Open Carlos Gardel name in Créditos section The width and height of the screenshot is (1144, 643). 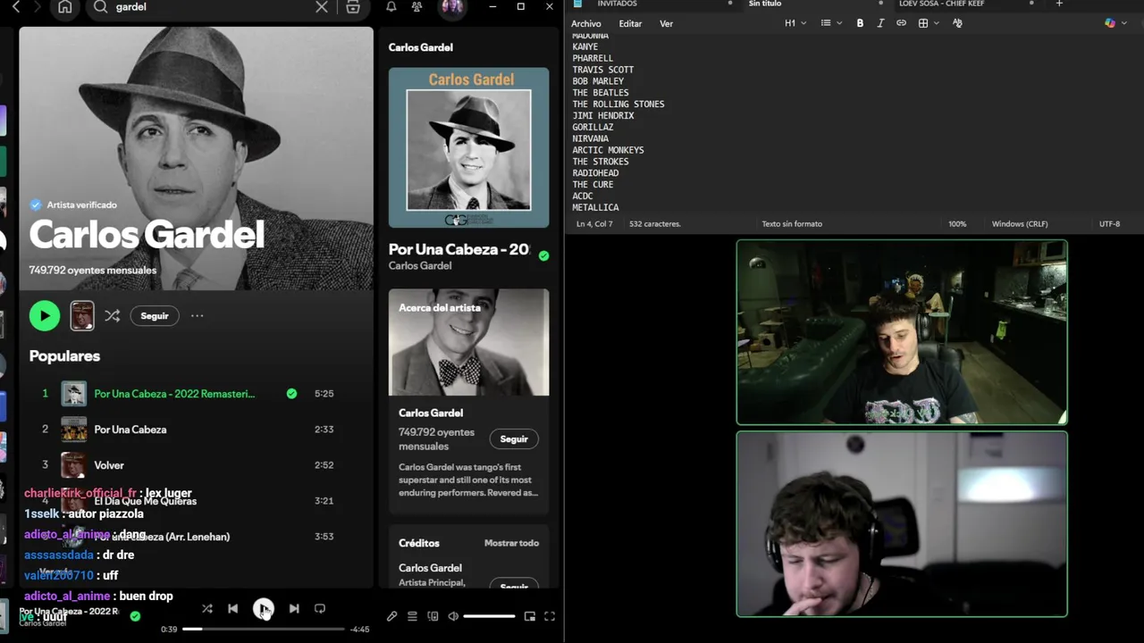point(430,568)
